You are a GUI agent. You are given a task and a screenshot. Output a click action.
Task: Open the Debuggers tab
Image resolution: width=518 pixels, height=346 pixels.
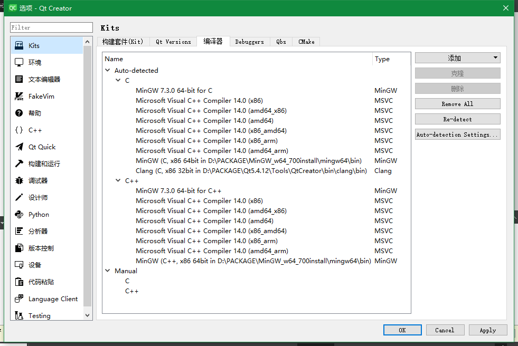tap(249, 41)
